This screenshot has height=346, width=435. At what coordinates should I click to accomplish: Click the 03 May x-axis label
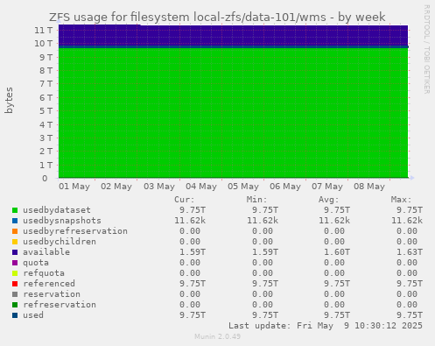[x=159, y=187]
